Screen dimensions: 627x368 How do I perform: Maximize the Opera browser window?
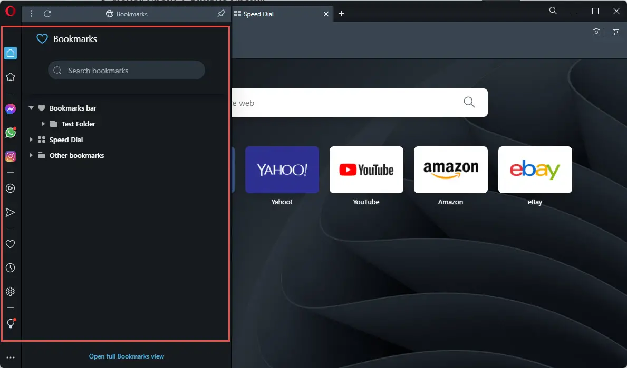pos(595,11)
